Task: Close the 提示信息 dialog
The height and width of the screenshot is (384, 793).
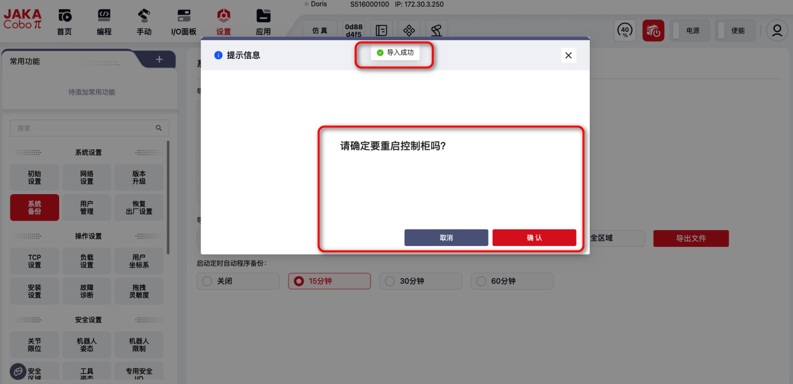Action: click(568, 55)
